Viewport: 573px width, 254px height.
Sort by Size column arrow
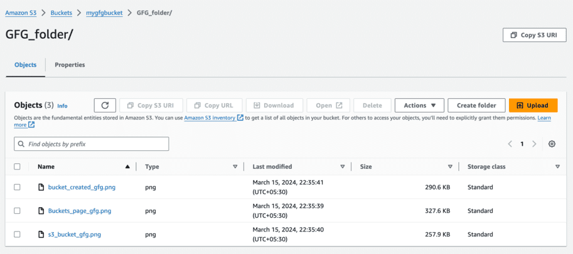(450, 167)
